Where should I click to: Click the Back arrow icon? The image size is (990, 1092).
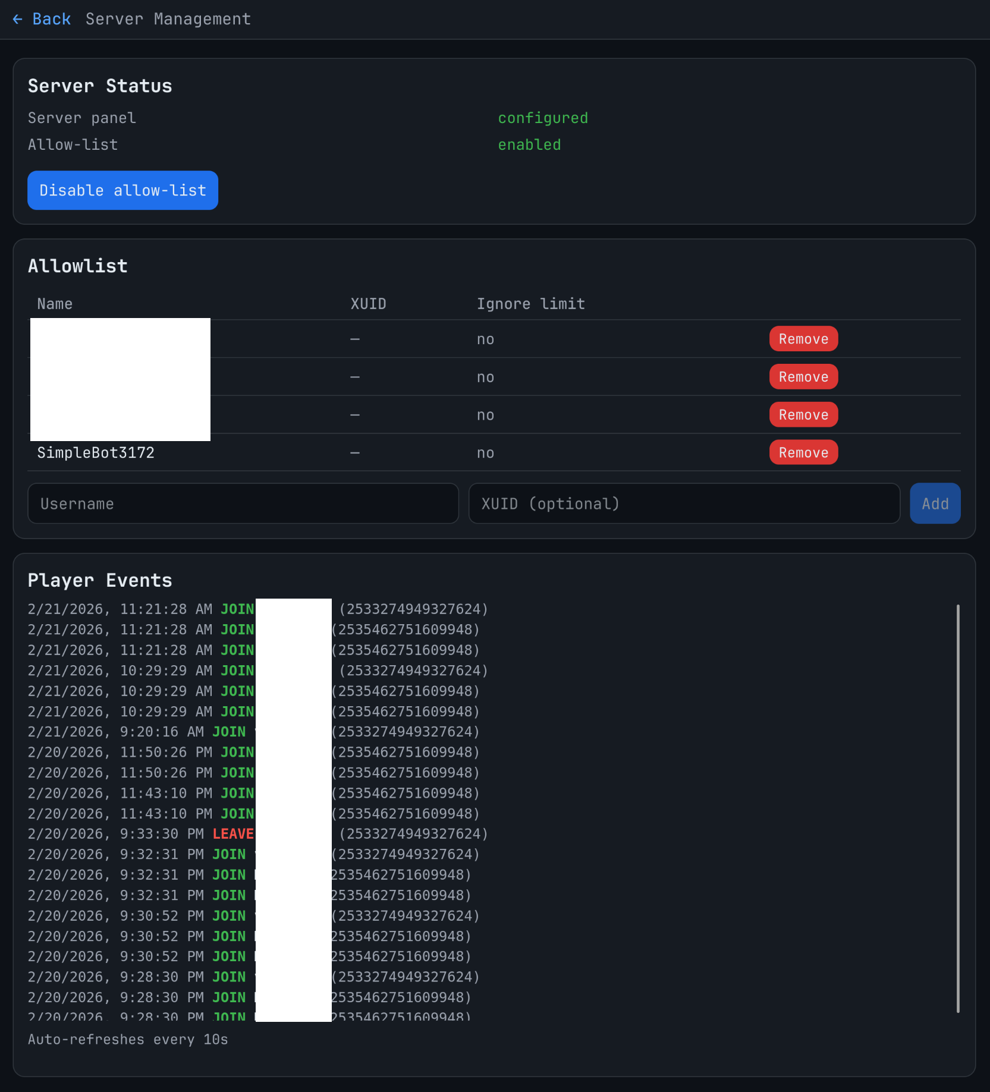[x=18, y=20]
